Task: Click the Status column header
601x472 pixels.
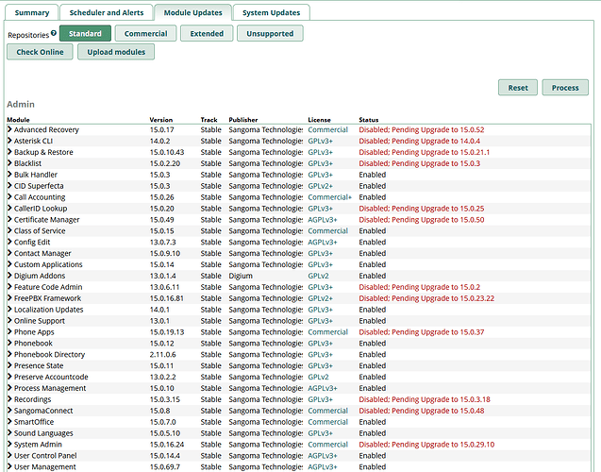Action: [x=368, y=120]
